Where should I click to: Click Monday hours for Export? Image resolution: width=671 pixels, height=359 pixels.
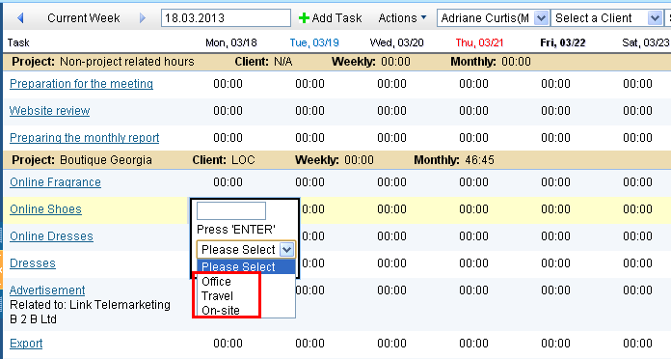pos(228,344)
